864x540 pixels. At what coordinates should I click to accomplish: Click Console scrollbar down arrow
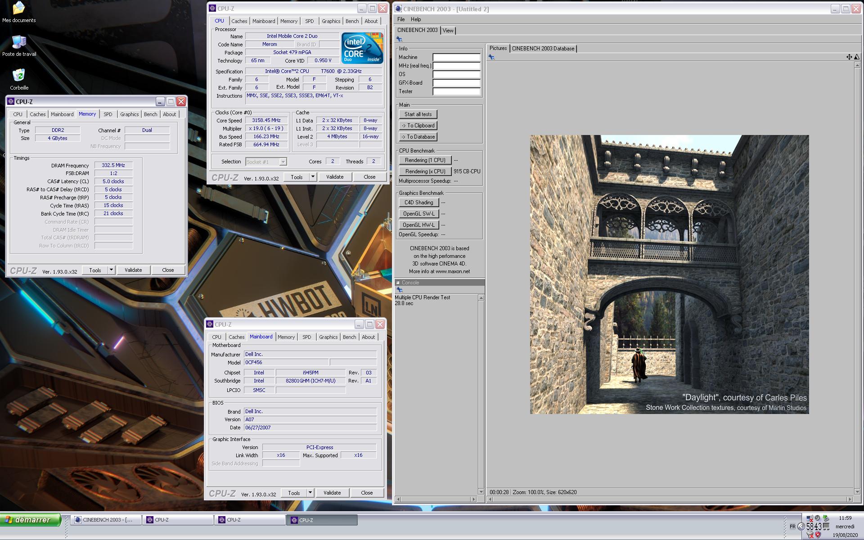[481, 492]
